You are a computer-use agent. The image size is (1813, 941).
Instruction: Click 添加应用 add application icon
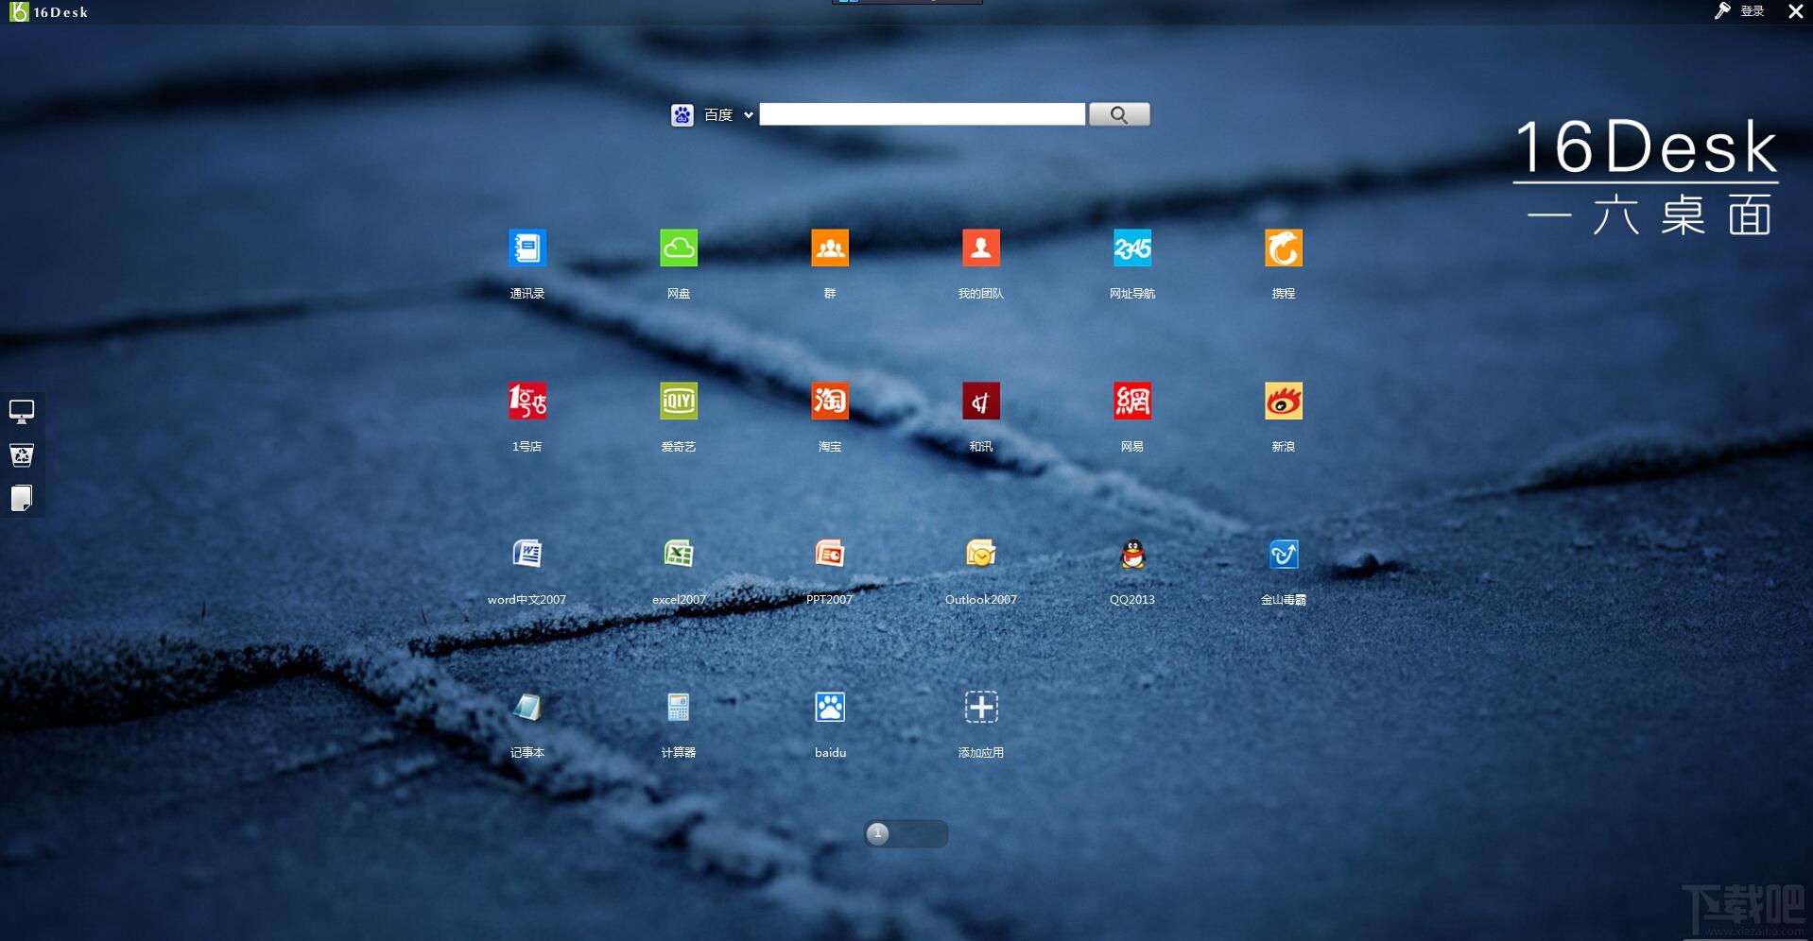click(x=980, y=707)
